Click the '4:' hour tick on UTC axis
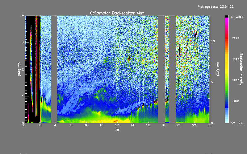 56,125
